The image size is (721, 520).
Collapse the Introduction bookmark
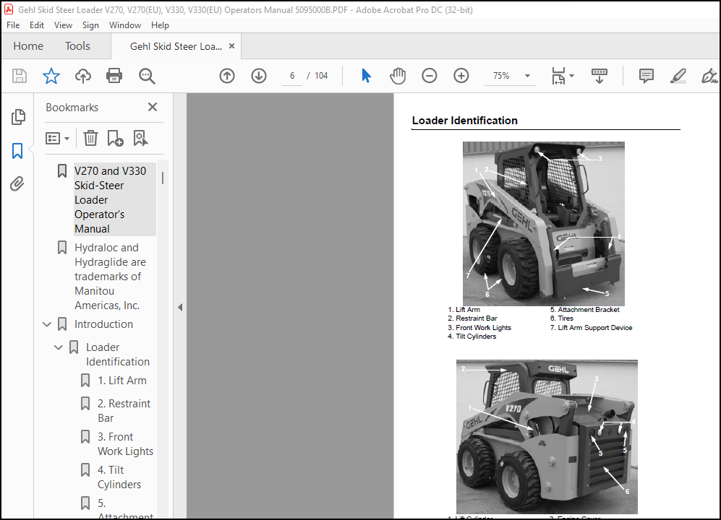(x=46, y=324)
